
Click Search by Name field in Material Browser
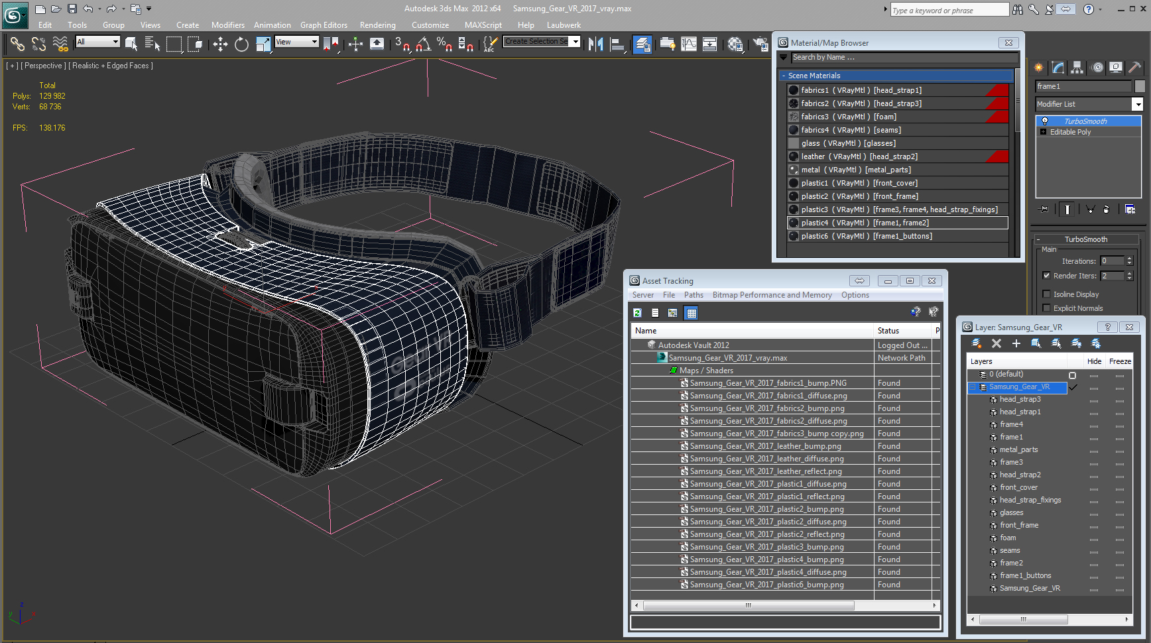pyautogui.click(x=905, y=58)
